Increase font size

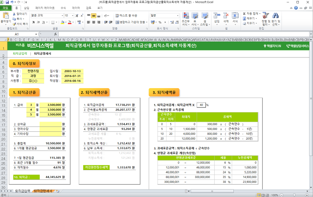77,15
